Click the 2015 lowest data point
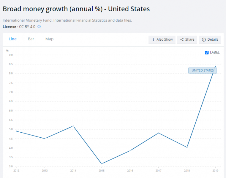Screen dimensions: 226x178 click(102, 164)
